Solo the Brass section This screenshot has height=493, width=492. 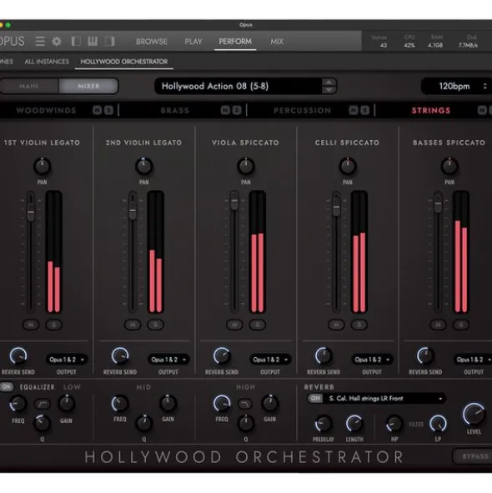(x=237, y=110)
